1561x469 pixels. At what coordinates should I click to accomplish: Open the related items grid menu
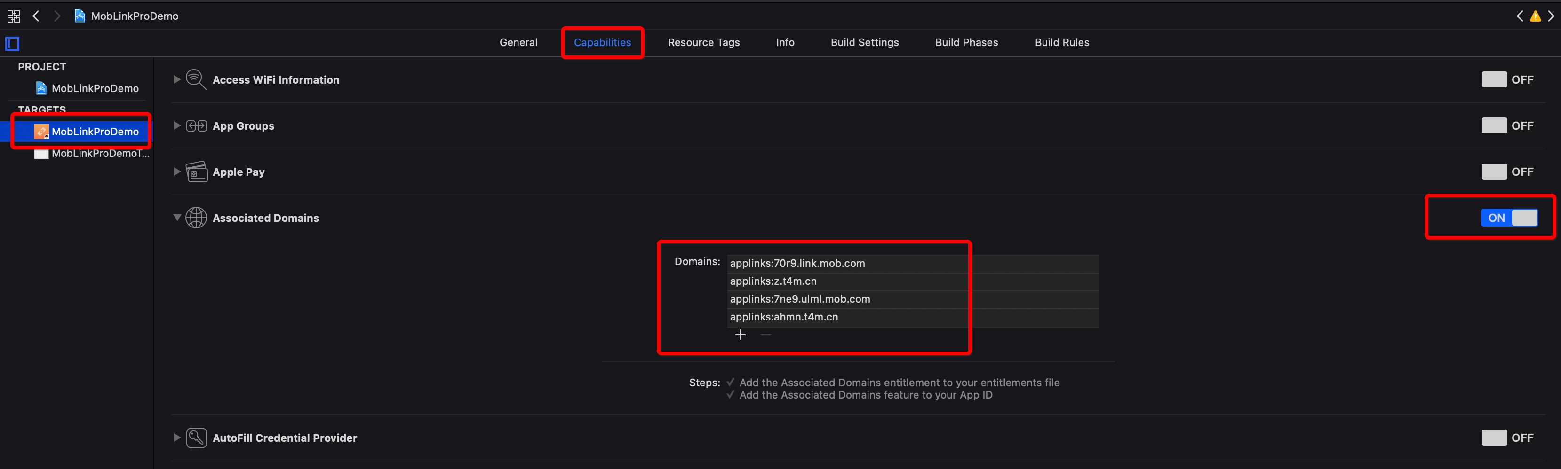click(x=13, y=16)
